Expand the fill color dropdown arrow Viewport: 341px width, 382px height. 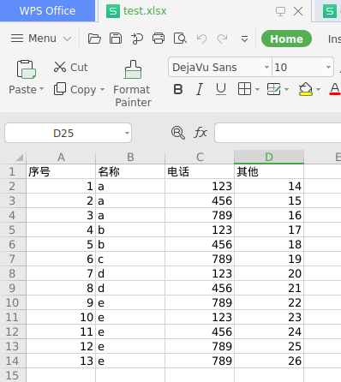click(319, 90)
